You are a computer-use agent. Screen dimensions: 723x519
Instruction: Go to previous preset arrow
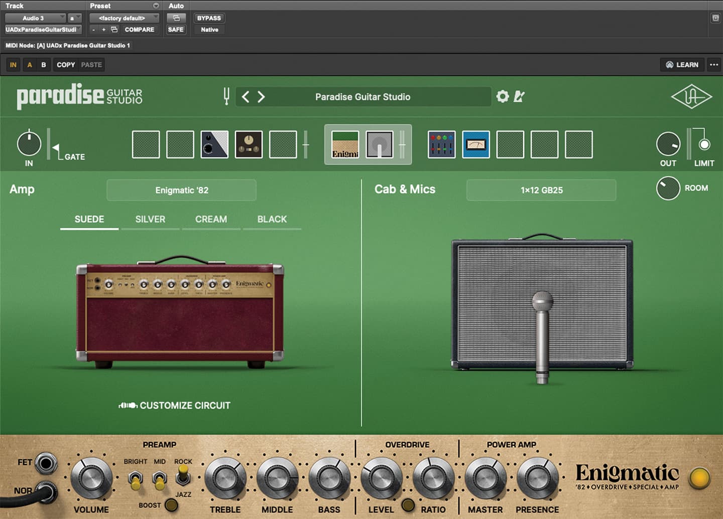(246, 96)
